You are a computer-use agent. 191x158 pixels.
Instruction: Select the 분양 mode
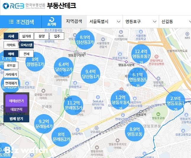(41, 36)
